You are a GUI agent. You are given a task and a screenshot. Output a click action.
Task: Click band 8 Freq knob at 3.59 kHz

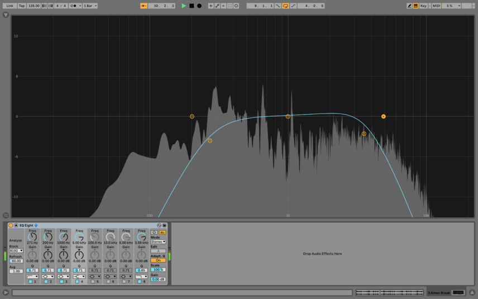[x=141, y=237]
